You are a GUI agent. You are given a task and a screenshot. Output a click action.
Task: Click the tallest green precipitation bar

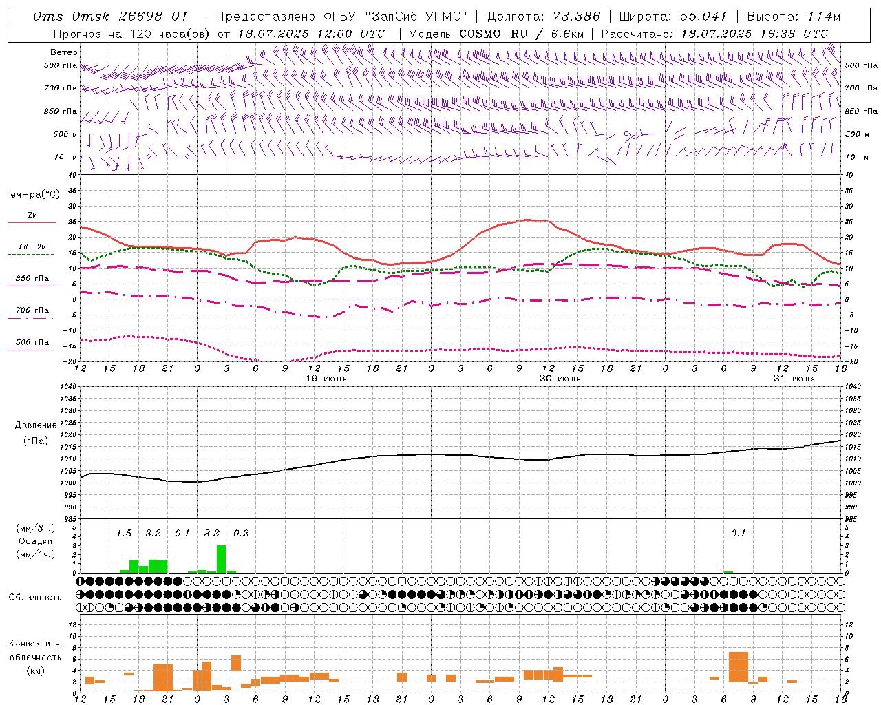point(222,559)
